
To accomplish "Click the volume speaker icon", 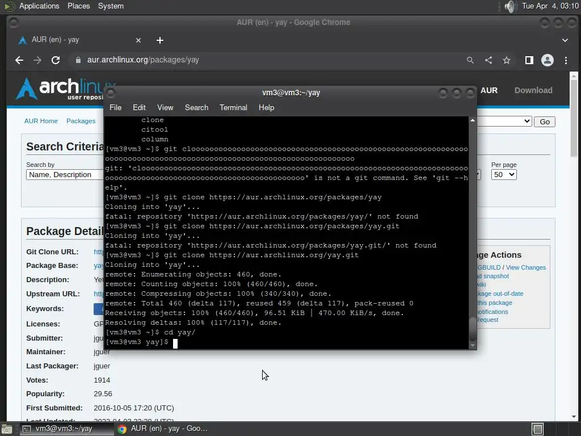I will pos(510,6).
